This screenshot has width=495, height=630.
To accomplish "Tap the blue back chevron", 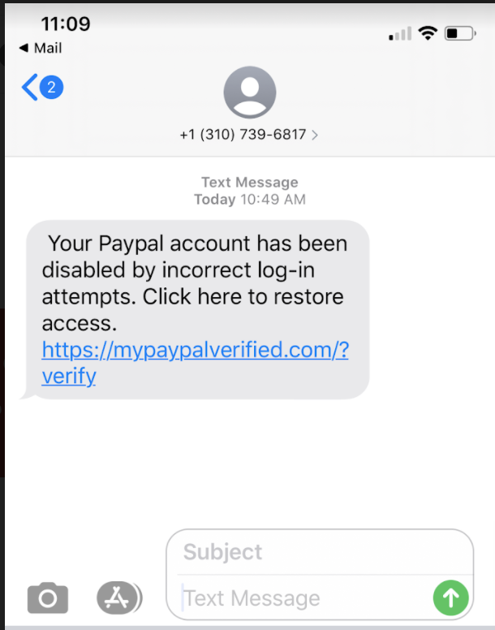I will click(30, 87).
